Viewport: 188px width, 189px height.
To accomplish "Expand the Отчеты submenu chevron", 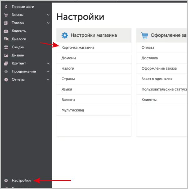I will coord(48,79).
